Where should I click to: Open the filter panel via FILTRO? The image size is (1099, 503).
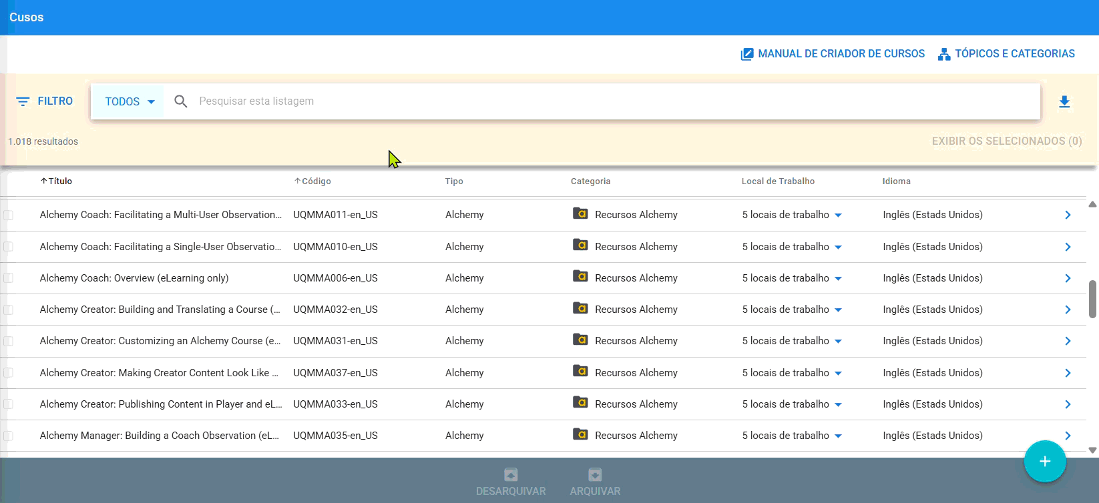click(x=45, y=101)
